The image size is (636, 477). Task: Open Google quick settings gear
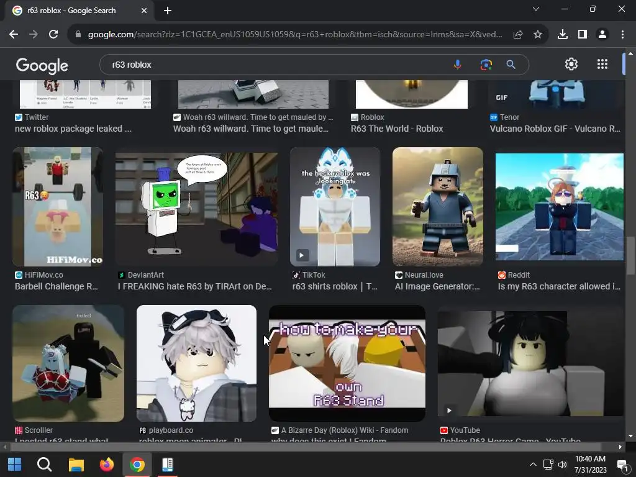tap(571, 64)
